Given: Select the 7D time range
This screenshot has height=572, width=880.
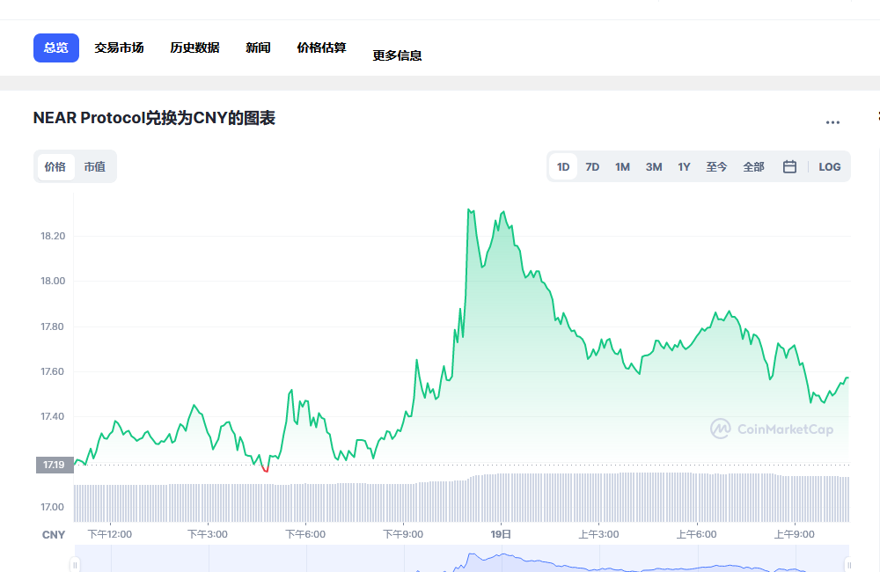Looking at the screenshot, I should coord(592,166).
